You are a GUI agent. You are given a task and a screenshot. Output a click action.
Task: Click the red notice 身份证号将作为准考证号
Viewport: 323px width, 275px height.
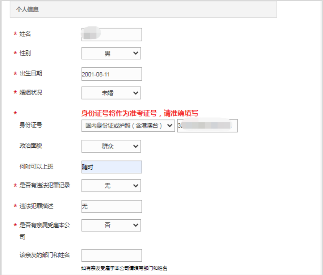coord(140,113)
